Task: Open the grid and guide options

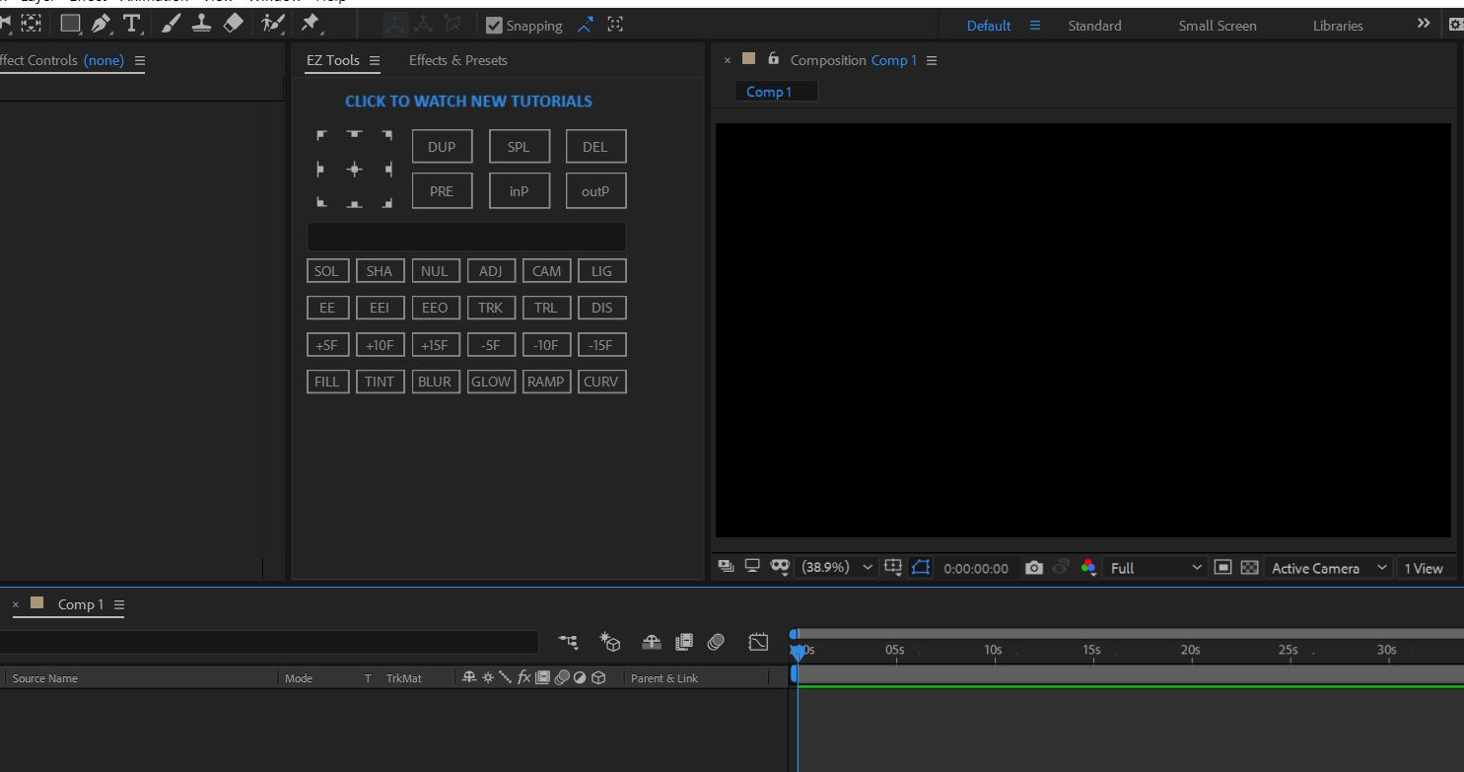Action: pyautogui.click(x=893, y=568)
